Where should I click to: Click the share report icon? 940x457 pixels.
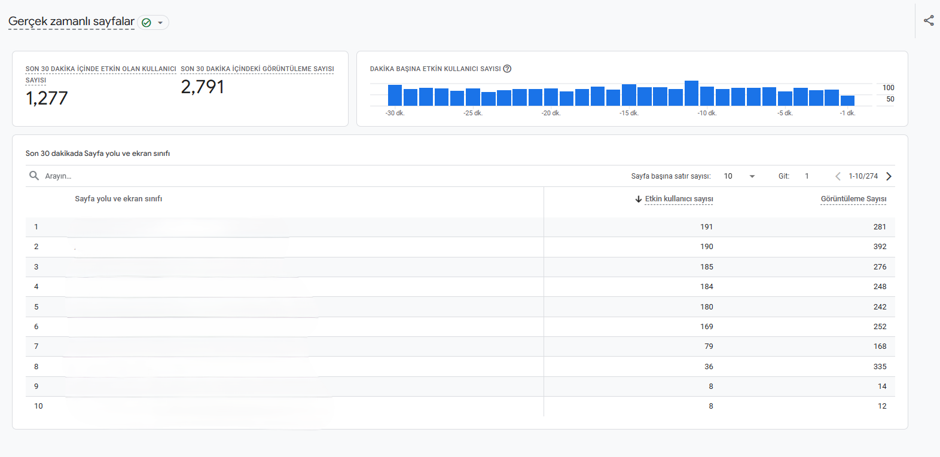coord(929,21)
